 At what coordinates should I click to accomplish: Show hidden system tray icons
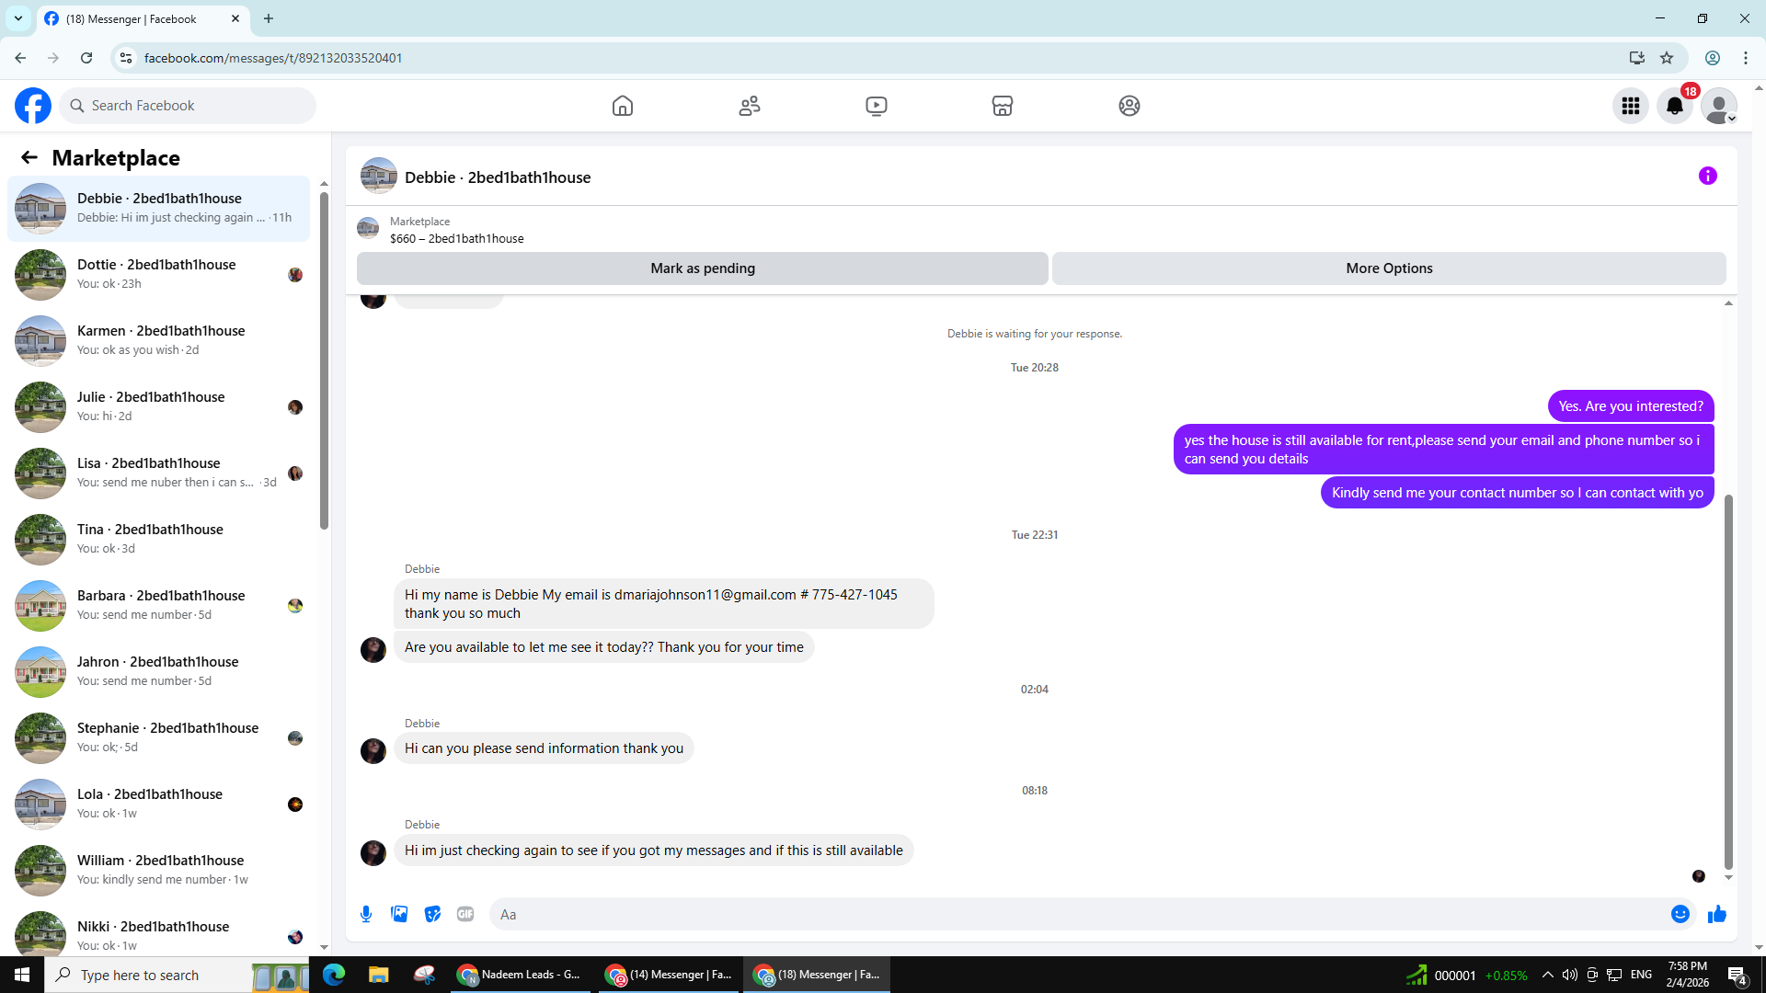tap(1547, 975)
